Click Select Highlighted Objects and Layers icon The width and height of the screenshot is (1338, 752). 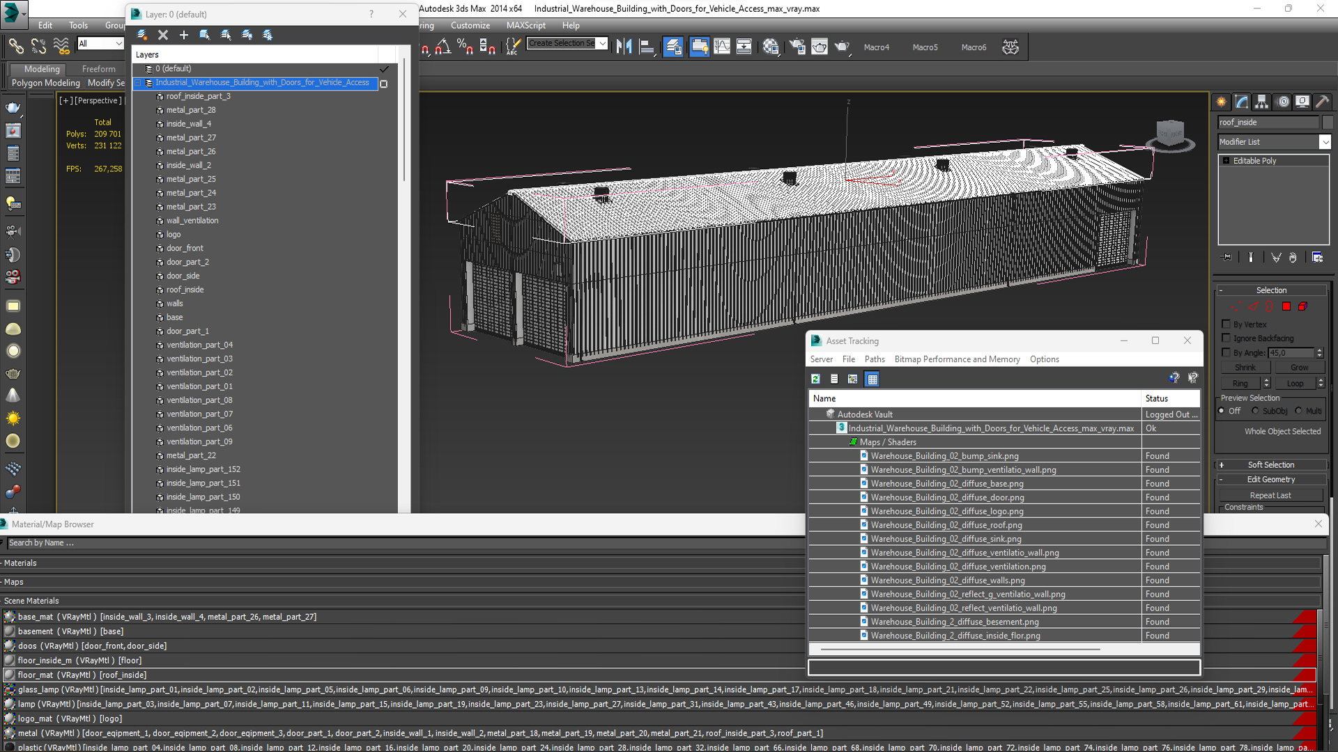tap(205, 35)
